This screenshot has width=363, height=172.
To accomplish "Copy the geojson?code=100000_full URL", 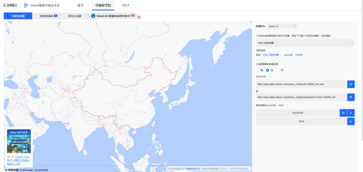I will (351, 97).
